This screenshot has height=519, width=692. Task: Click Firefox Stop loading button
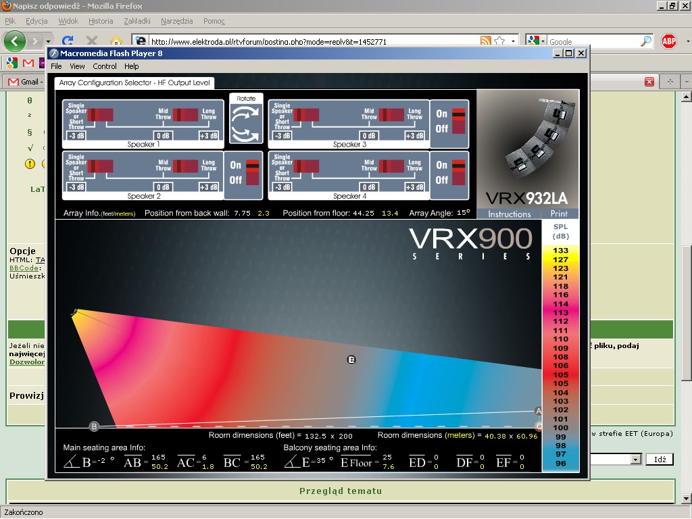tap(92, 41)
